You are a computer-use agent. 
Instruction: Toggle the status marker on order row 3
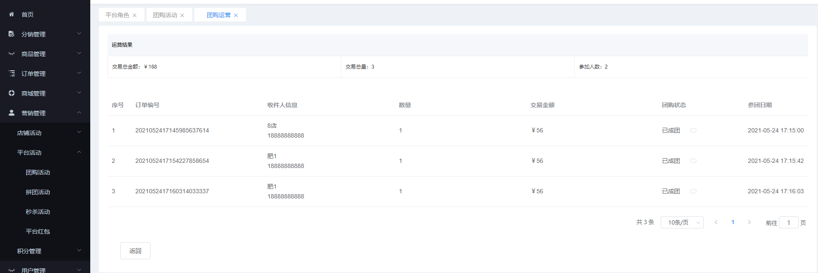693,191
